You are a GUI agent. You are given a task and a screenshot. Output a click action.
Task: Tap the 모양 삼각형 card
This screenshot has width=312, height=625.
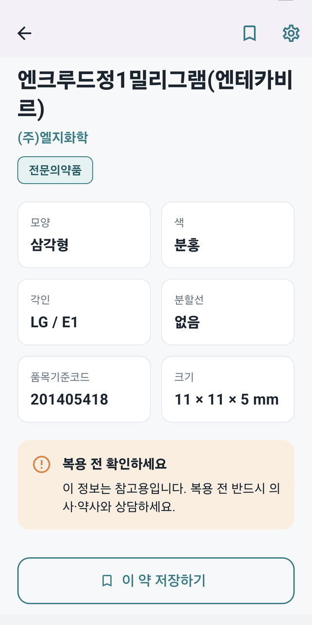pos(84,235)
